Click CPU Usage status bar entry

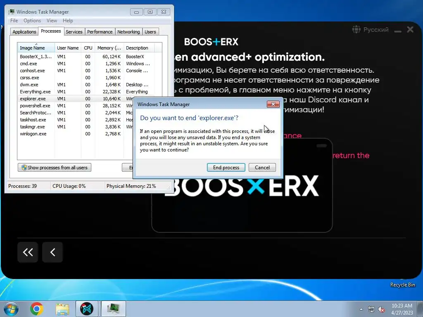pyautogui.click(x=69, y=186)
